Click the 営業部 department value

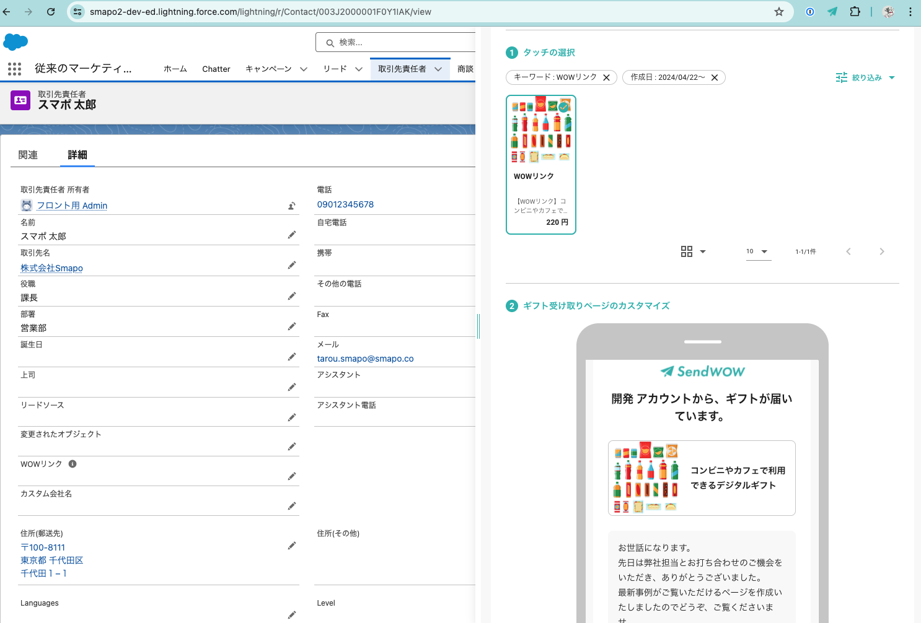point(33,328)
